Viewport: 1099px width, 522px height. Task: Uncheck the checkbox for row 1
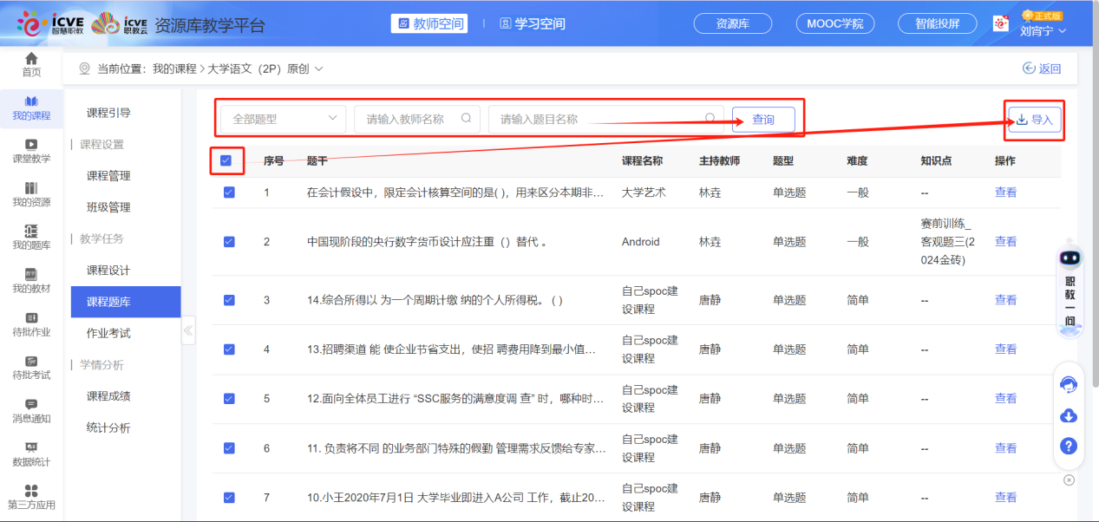click(229, 192)
